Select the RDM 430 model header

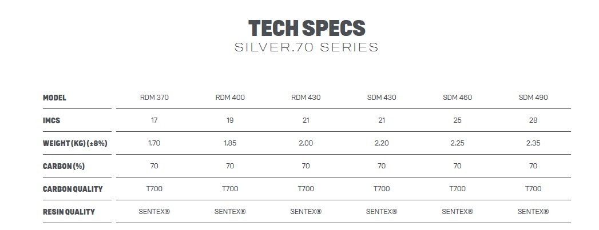tap(306, 98)
